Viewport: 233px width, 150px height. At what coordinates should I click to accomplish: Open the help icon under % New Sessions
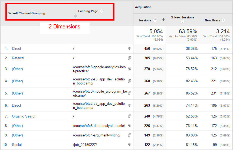pos(183,22)
